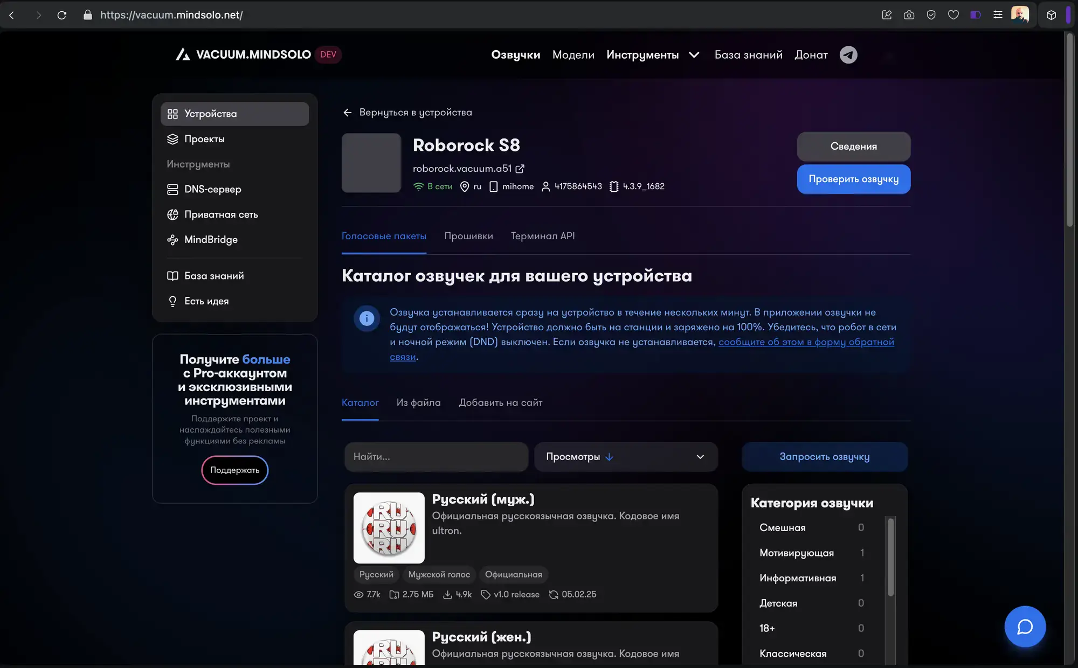Screen dimensions: 1078x668
Task: Open Русский (муж.) voice pack thumbnail
Action: [x=389, y=528]
